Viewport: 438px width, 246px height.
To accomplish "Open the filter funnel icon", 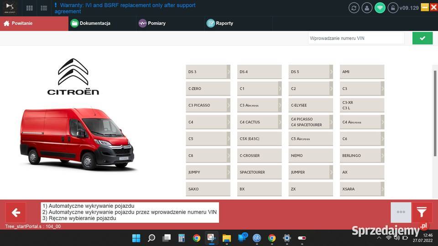I will pyautogui.click(x=422, y=213).
